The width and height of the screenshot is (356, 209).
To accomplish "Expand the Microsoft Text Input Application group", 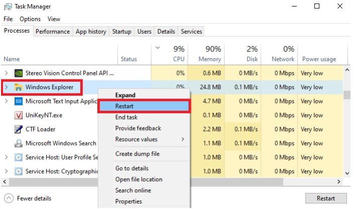I will point(6,101).
